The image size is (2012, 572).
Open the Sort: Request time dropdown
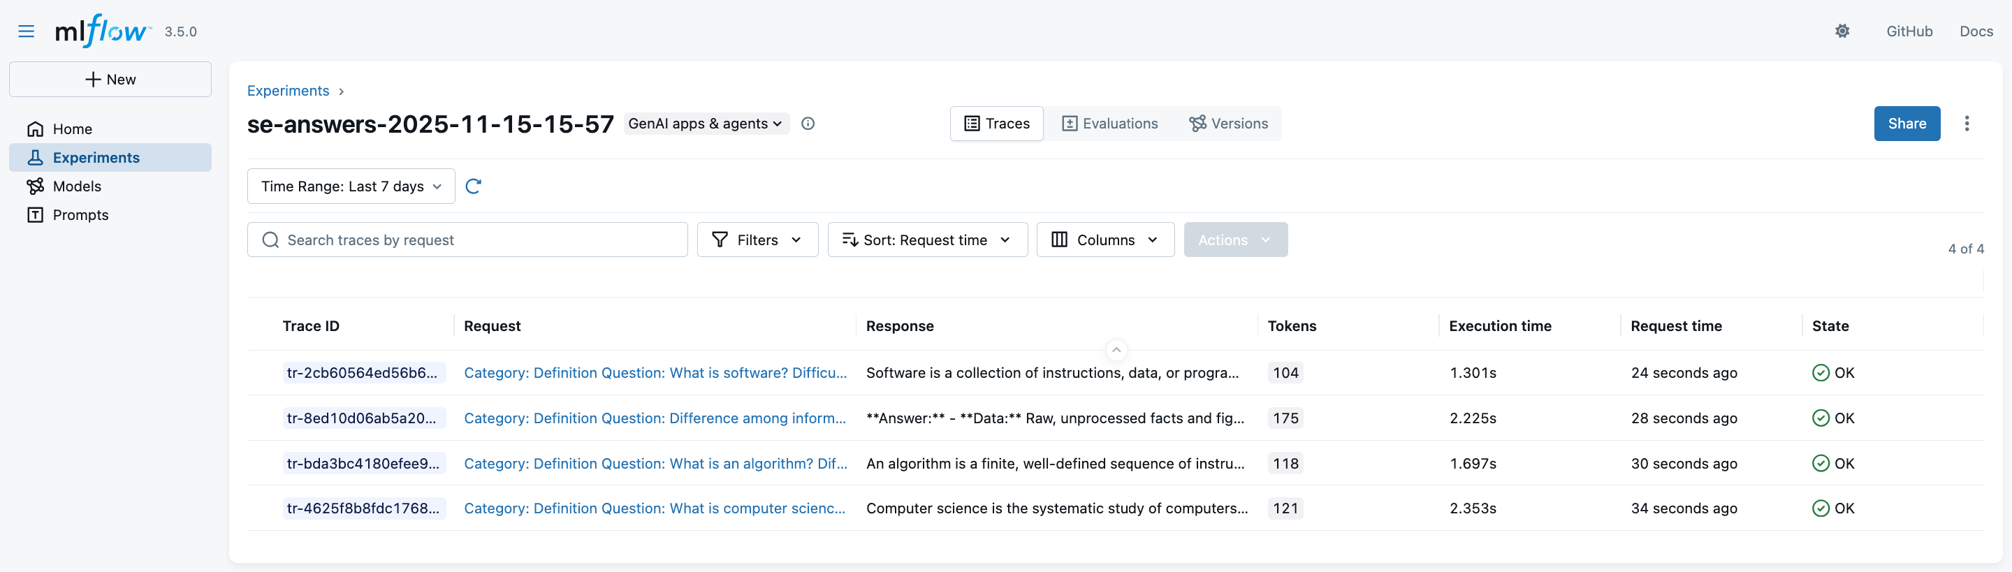pyautogui.click(x=926, y=240)
